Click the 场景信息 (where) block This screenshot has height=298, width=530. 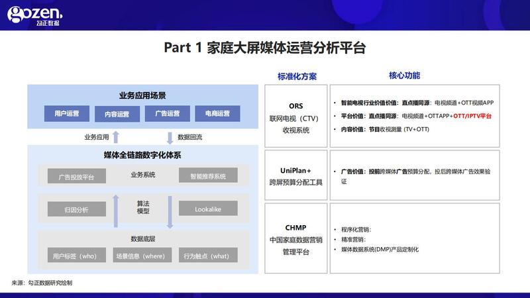pos(140,256)
